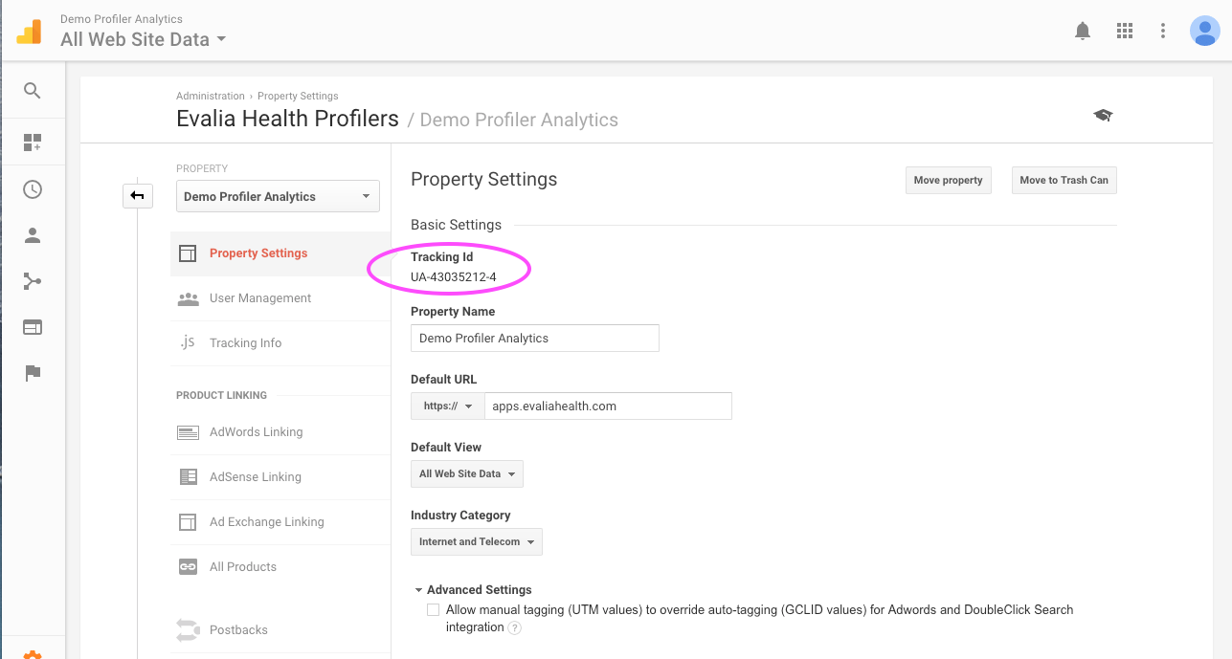Open Conversions flag icon in sidebar
This screenshot has width=1232, height=659.
33,373
